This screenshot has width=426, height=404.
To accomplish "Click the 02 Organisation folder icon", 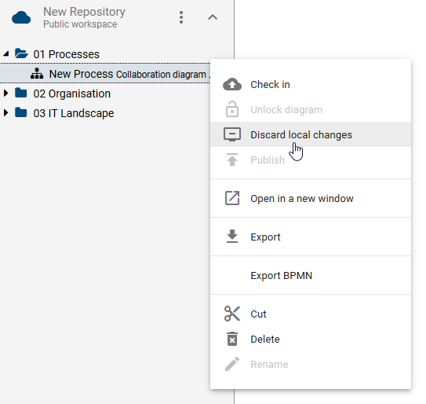I will [21, 93].
